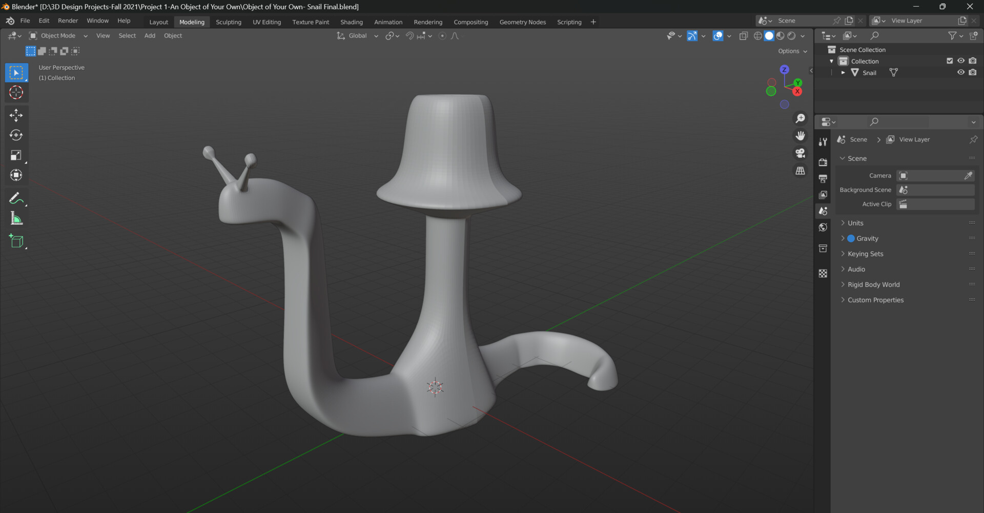Expand the Snail object tree
Image resolution: width=984 pixels, height=513 pixels.
coord(843,73)
